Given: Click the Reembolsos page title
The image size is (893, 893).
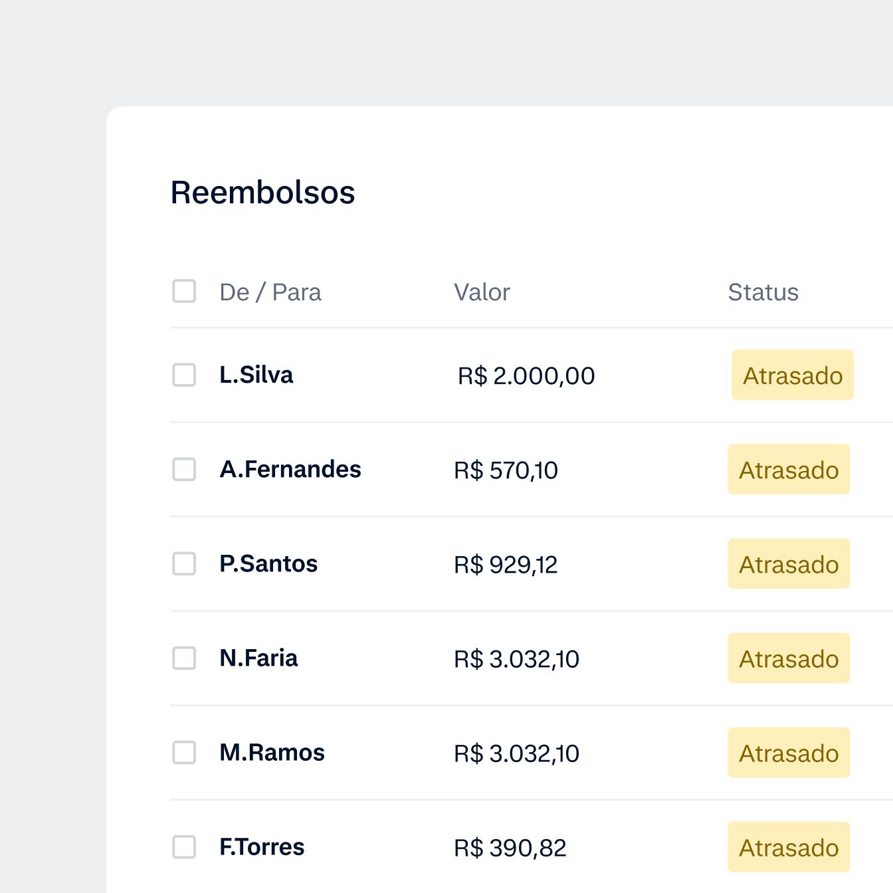Looking at the screenshot, I should (x=263, y=193).
